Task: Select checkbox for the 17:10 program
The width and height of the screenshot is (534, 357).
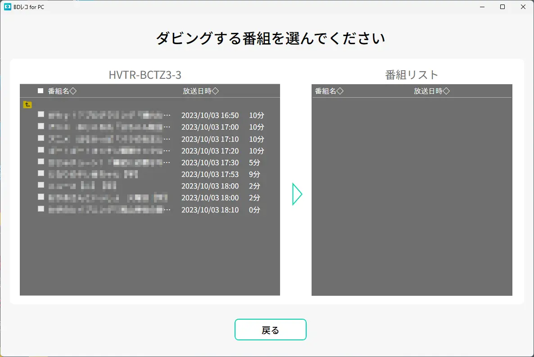Action: pyautogui.click(x=41, y=138)
